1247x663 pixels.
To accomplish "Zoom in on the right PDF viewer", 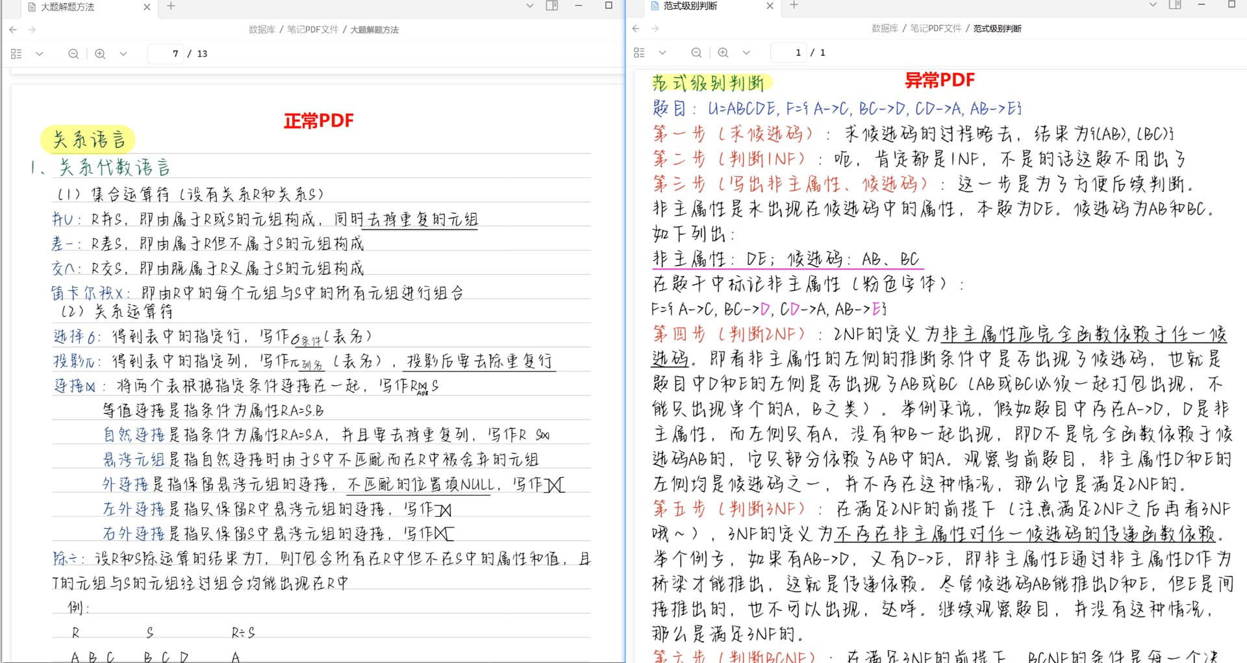I will pyautogui.click(x=723, y=53).
